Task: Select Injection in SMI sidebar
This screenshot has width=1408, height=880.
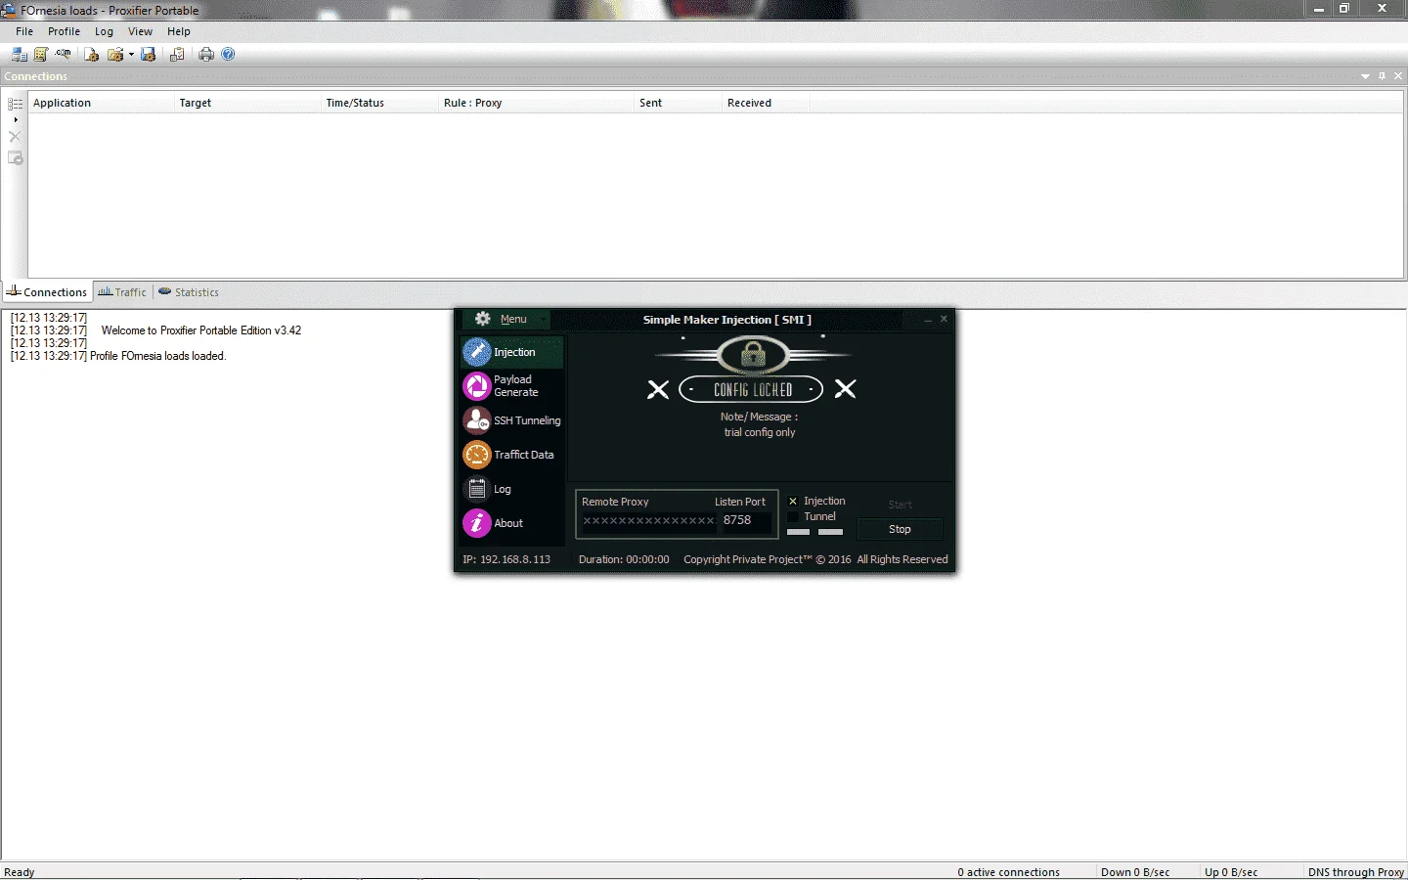Action: point(512,352)
